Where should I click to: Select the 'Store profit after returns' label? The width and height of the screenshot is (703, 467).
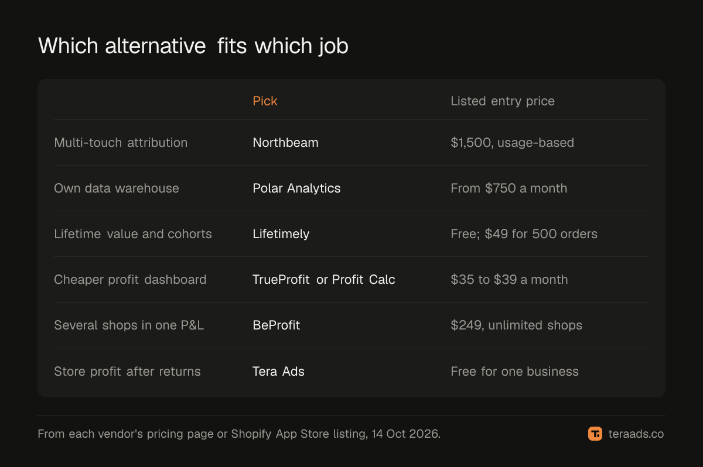[x=127, y=371]
